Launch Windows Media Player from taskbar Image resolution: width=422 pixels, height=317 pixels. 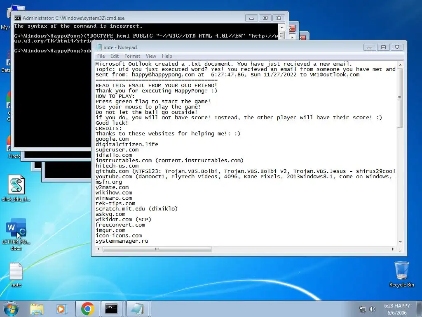point(61,309)
